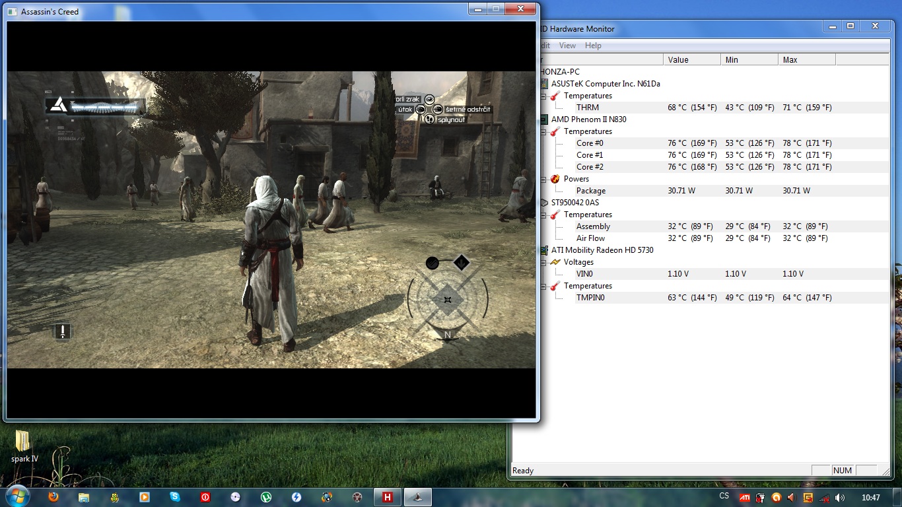This screenshot has height=507, width=902.
Task: Open the Help menu in Hardware Monitor
Action: tap(593, 46)
